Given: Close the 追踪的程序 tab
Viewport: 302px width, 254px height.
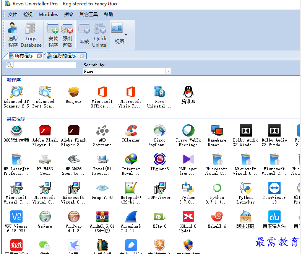Looking at the screenshot, I should coord(82,56).
